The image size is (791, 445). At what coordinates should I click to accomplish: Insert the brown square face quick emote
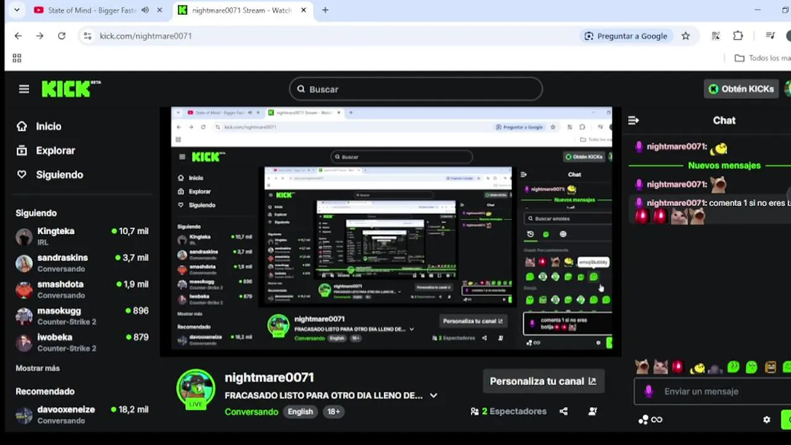pos(771,367)
